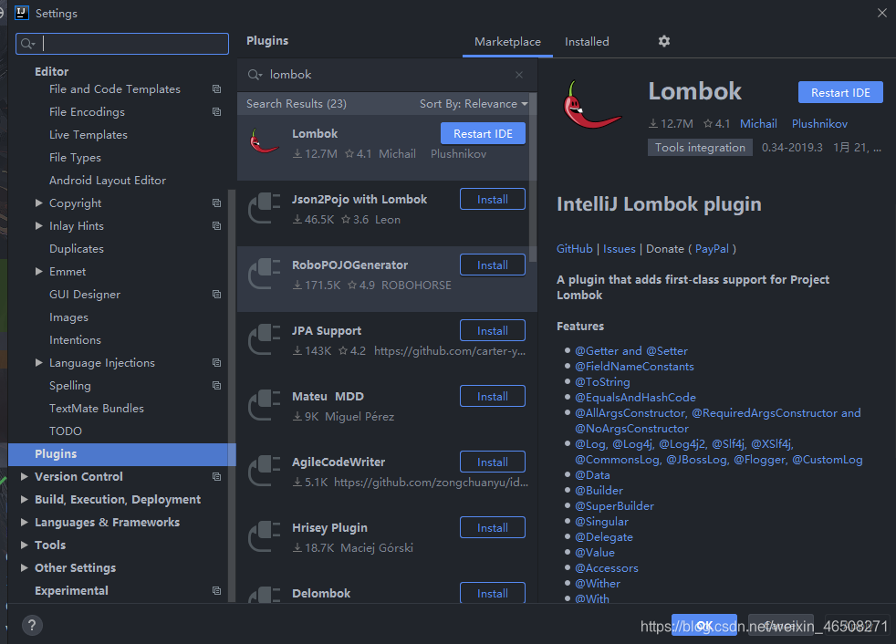Install Json2Pojo with Lombok plugin
The height and width of the screenshot is (644, 896).
(492, 200)
